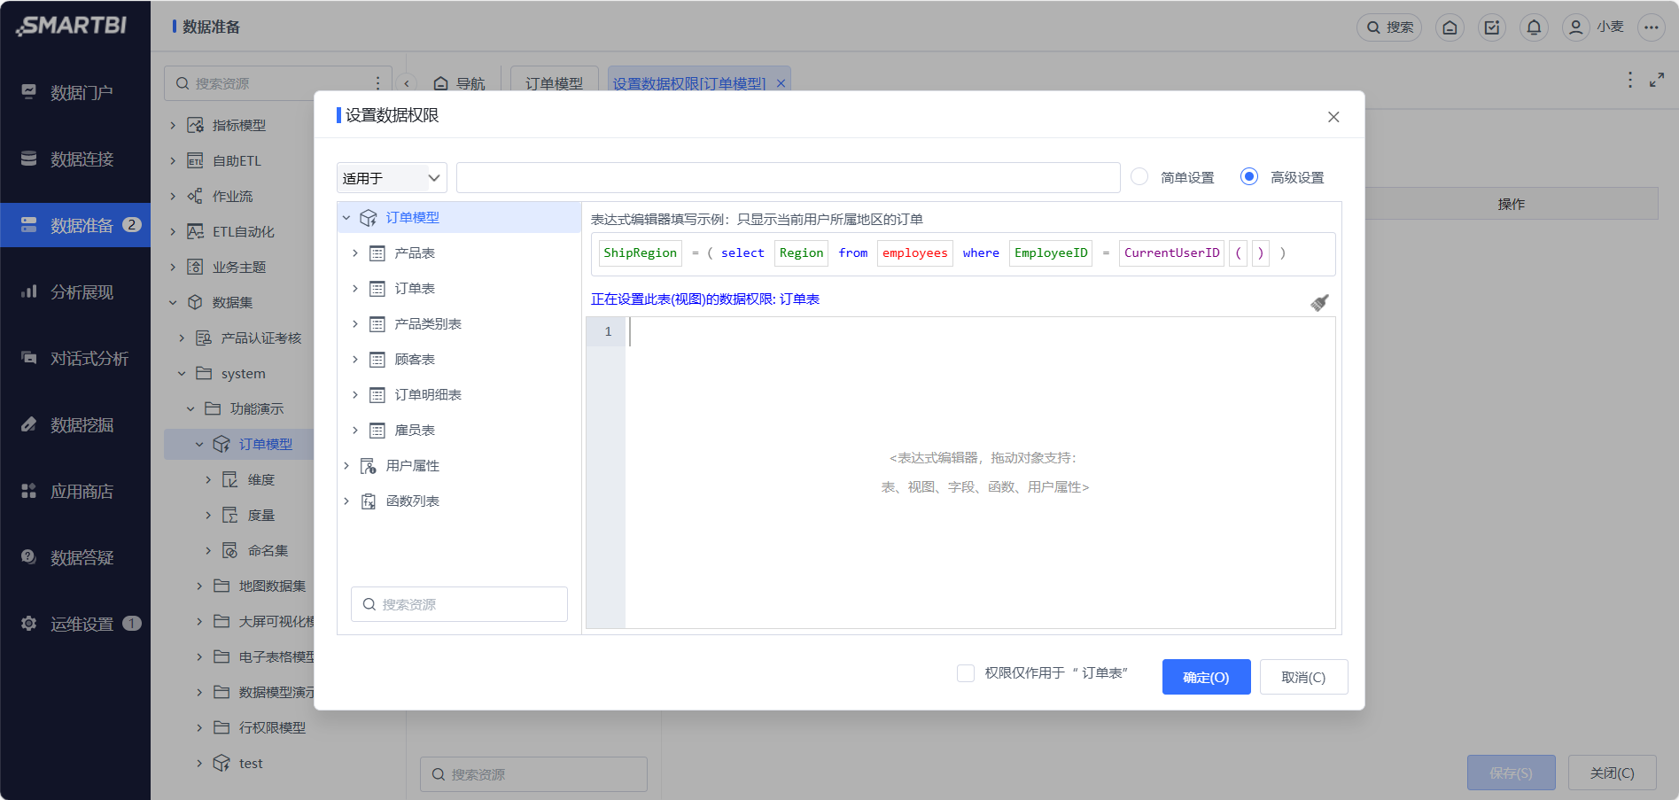Viewport: 1679px width, 800px height.
Task: Open the notification bell icon
Action: pos(1534,27)
